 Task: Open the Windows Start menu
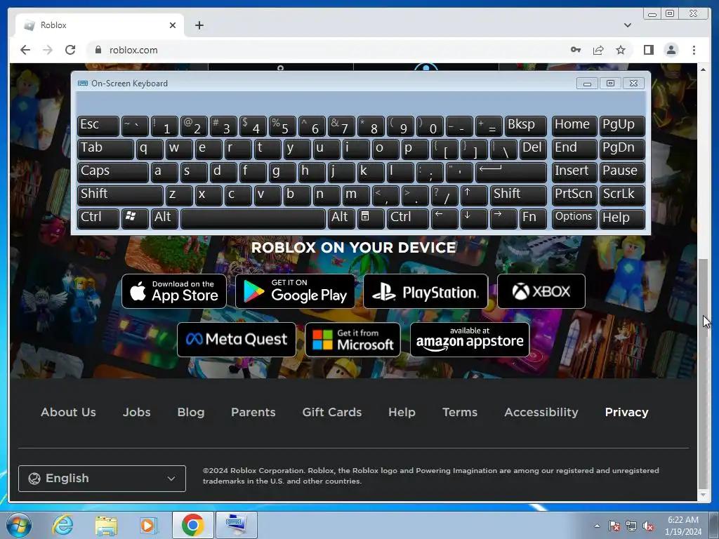pos(19,525)
